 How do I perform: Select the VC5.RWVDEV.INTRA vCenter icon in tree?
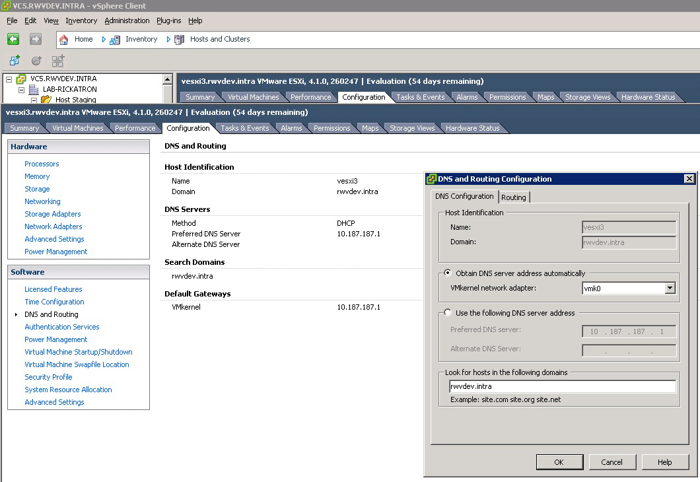click(x=21, y=79)
